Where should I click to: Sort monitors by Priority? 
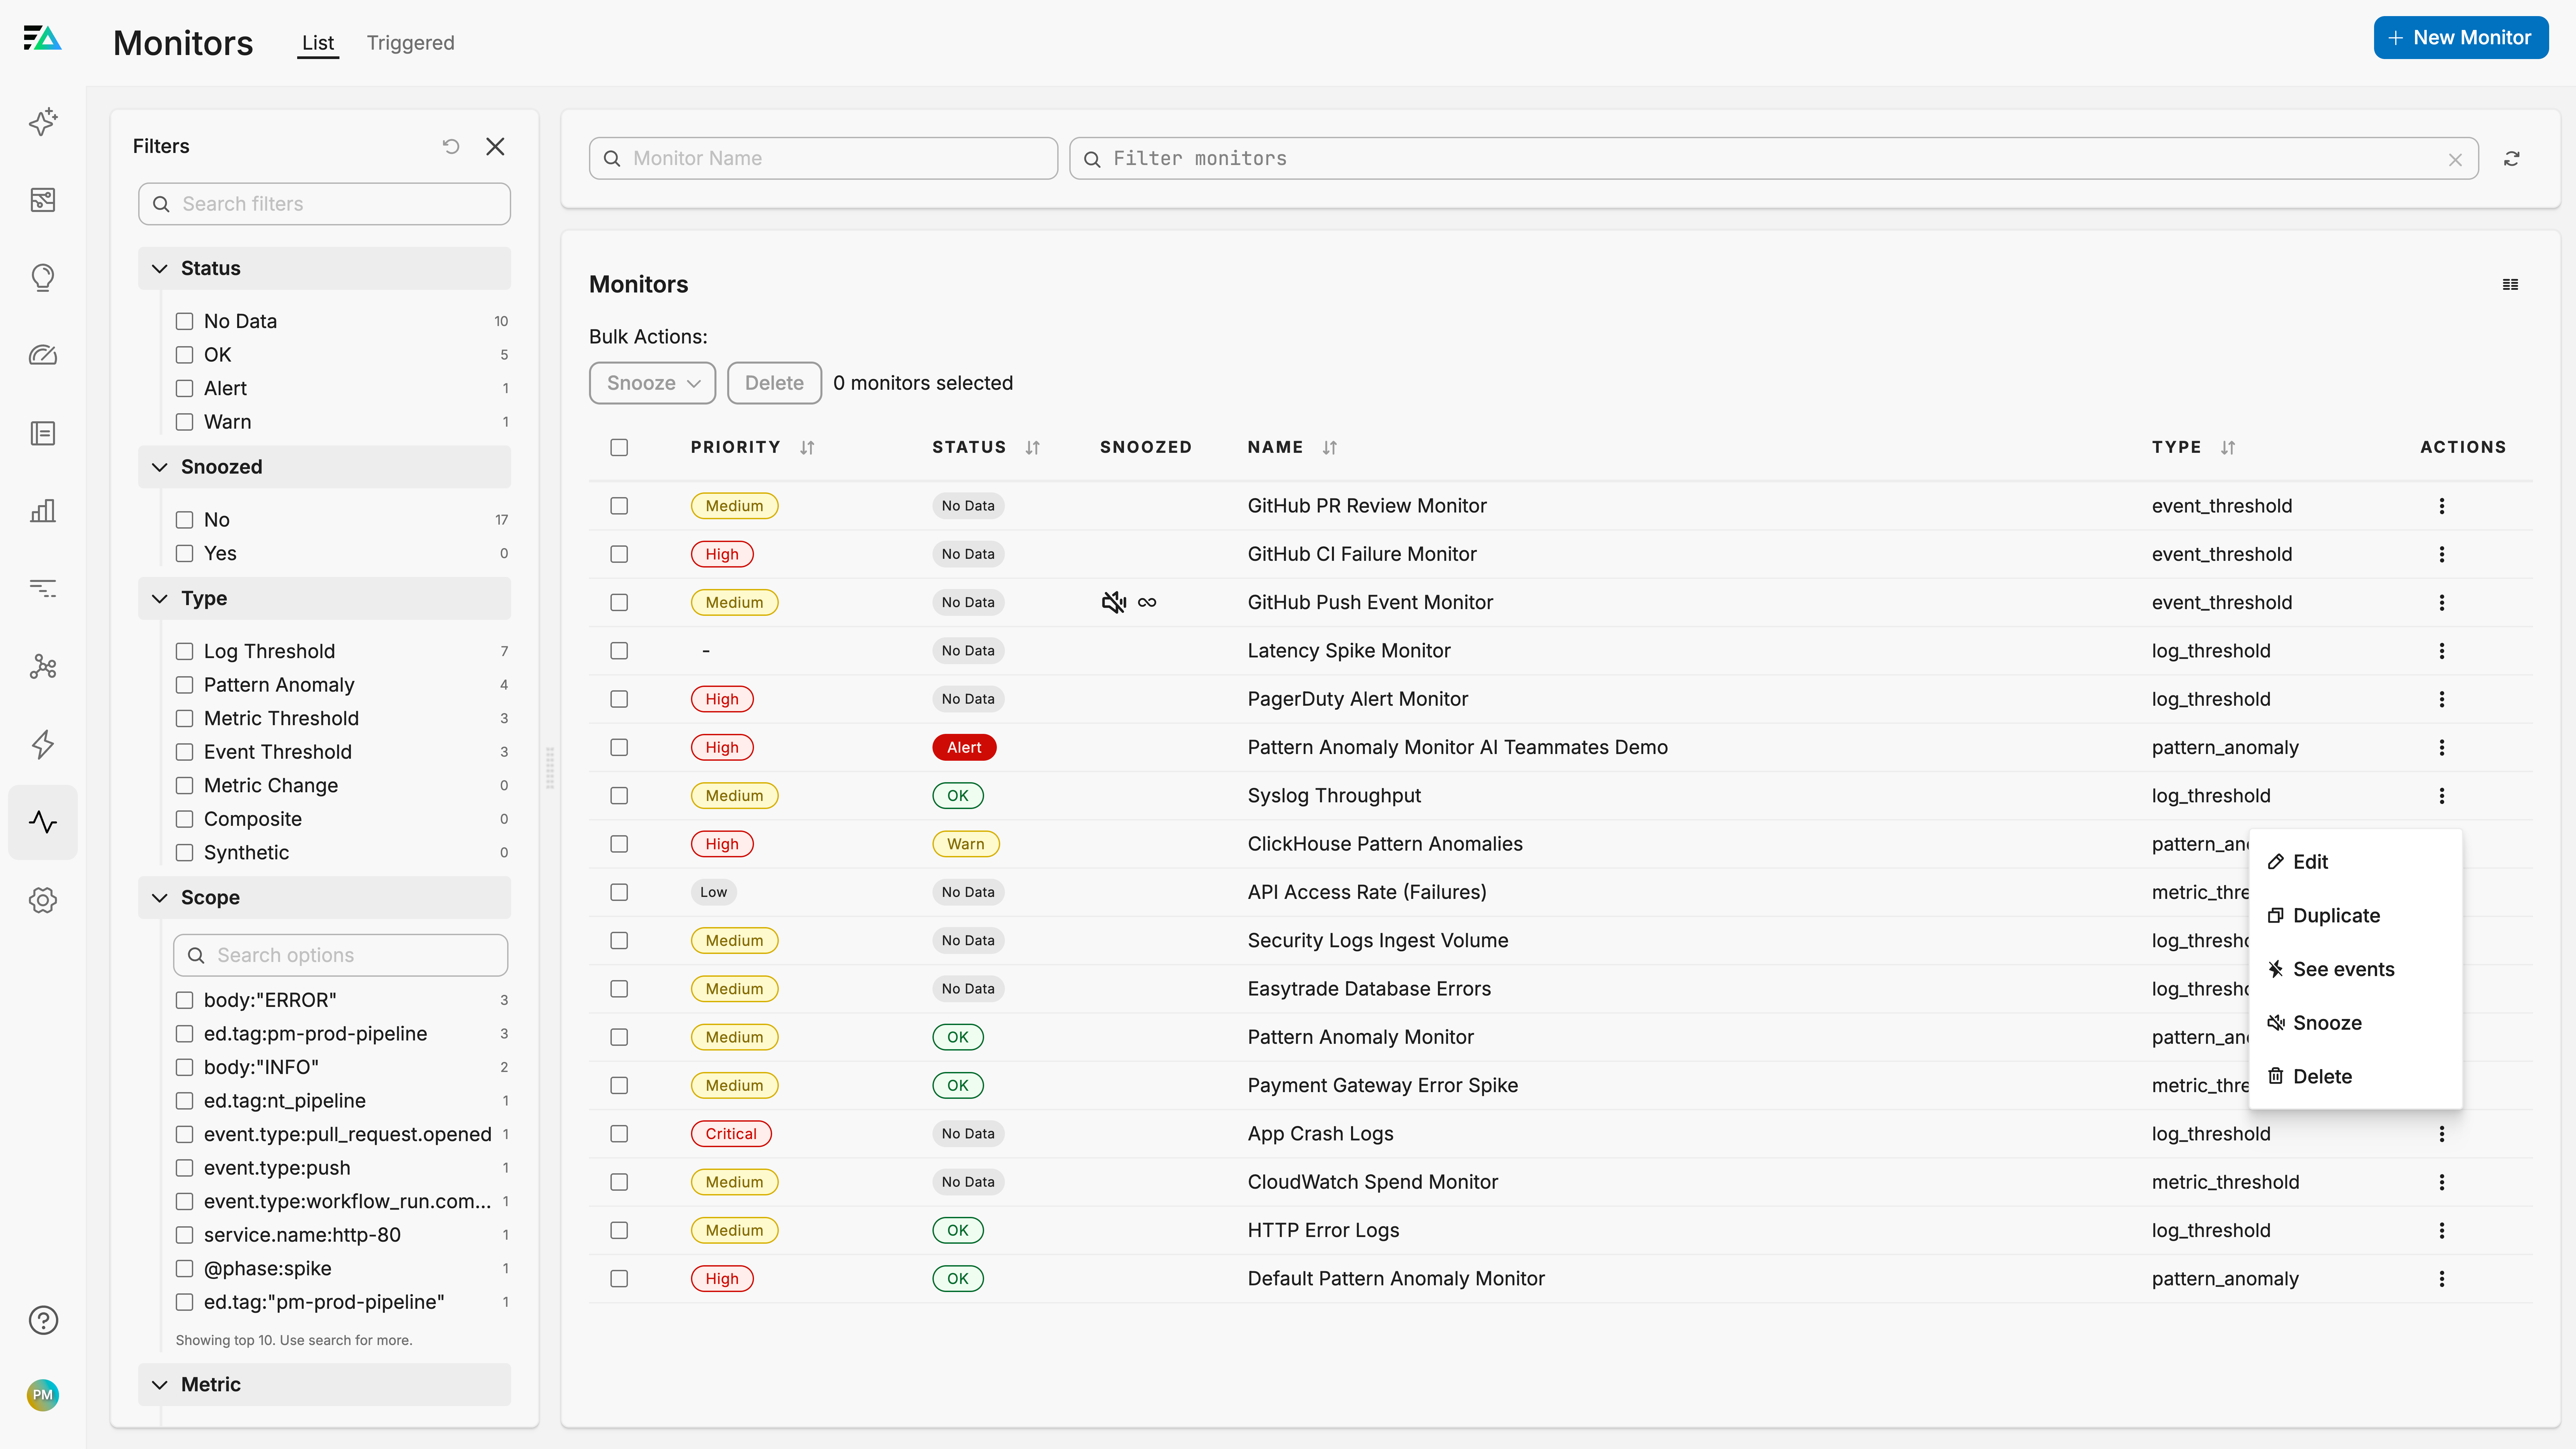(x=807, y=448)
